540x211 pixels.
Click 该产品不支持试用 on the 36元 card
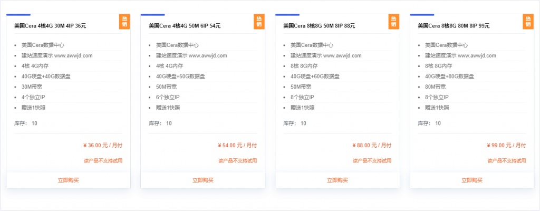tap(103, 161)
